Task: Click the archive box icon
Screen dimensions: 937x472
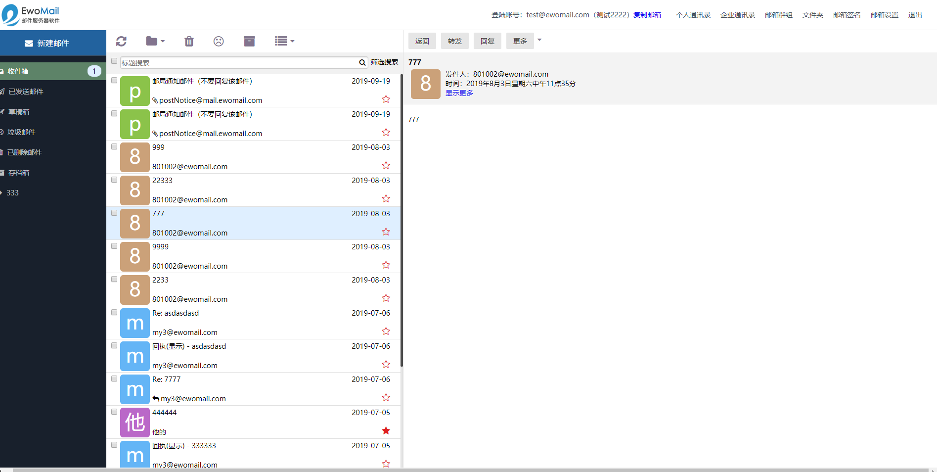Action: pyautogui.click(x=249, y=41)
